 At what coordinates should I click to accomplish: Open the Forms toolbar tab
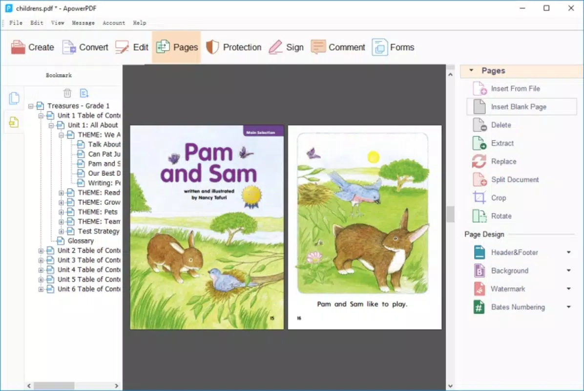click(x=393, y=47)
